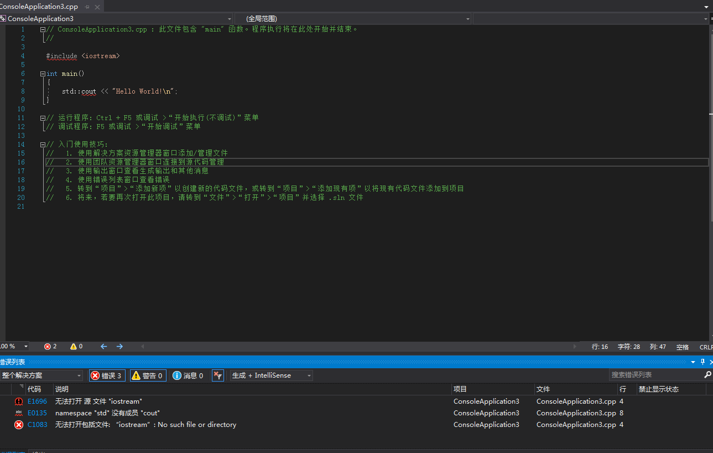Screen dimensions: 713x453
Task: Click the forward navigation arrow in the status bar
Action: [x=119, y=346]
